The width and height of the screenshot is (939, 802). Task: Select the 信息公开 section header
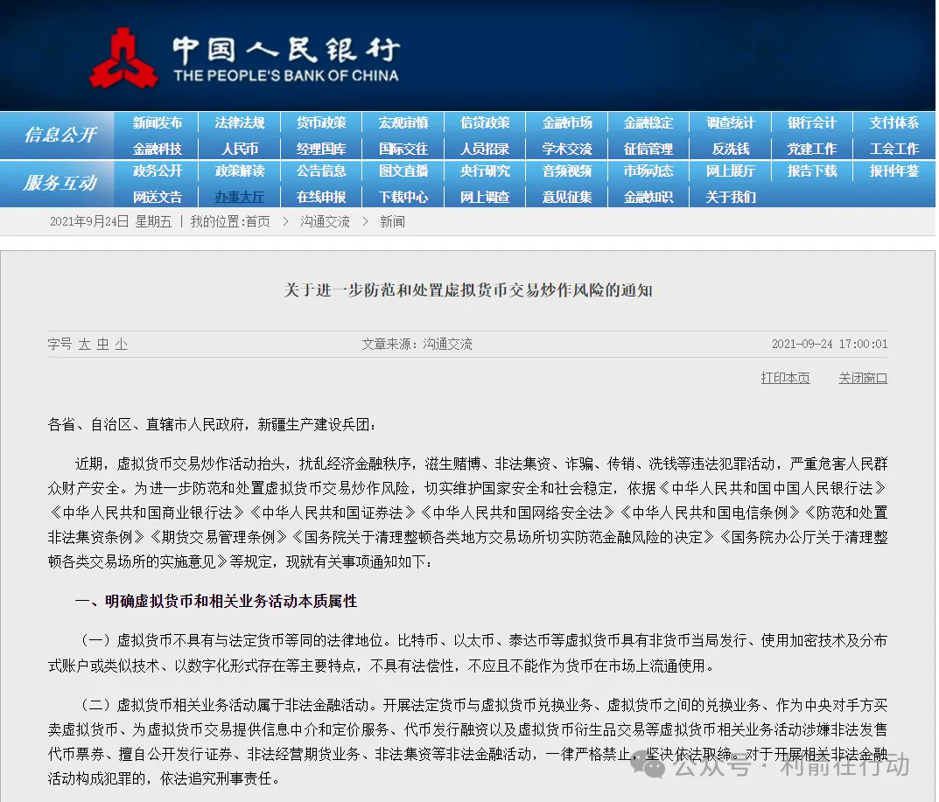tap(60, 135)
